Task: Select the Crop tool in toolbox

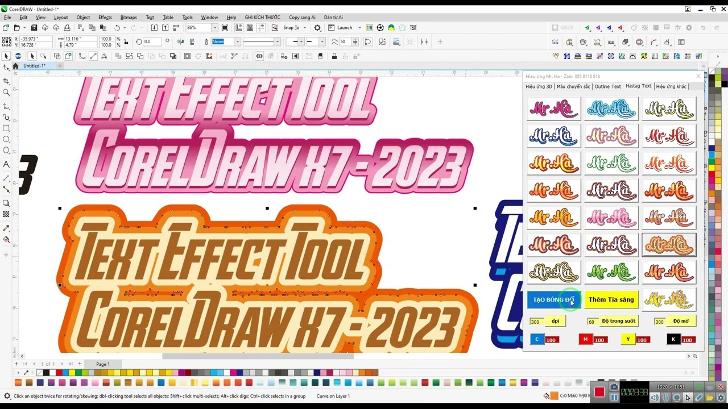Action: click(6, 81)
